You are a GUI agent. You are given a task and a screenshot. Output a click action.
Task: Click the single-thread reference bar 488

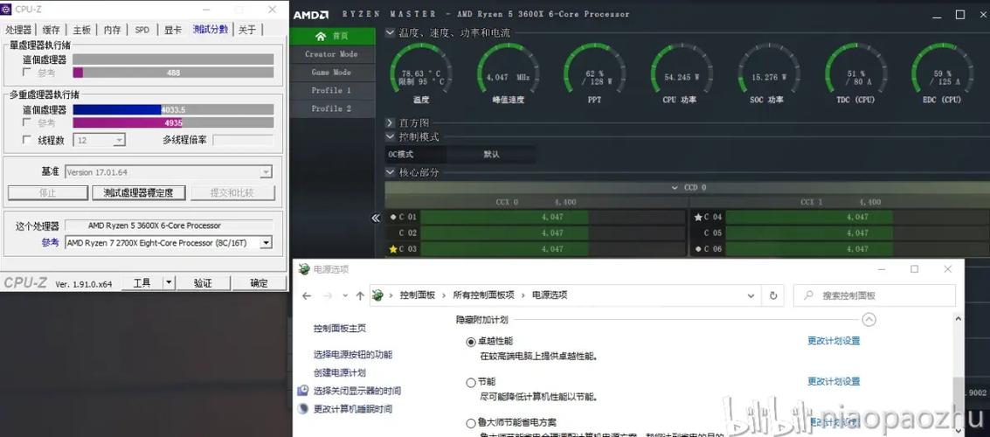click(x=174, y=73)
